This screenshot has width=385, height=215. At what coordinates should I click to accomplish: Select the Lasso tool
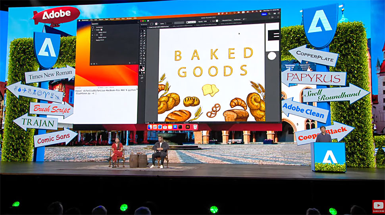pos(144,33)
